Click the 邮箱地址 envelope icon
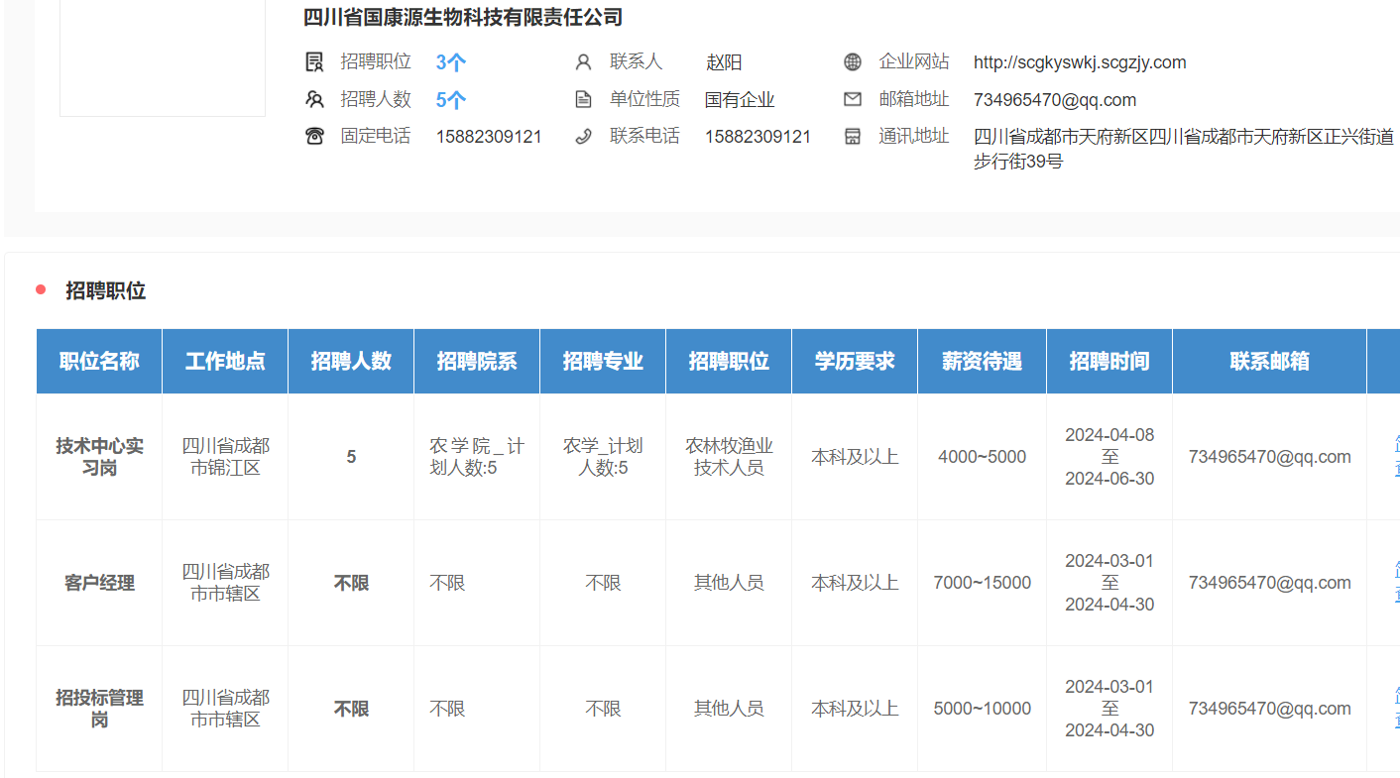This screenshot has width=1400, height=778. tap(853, 99)
